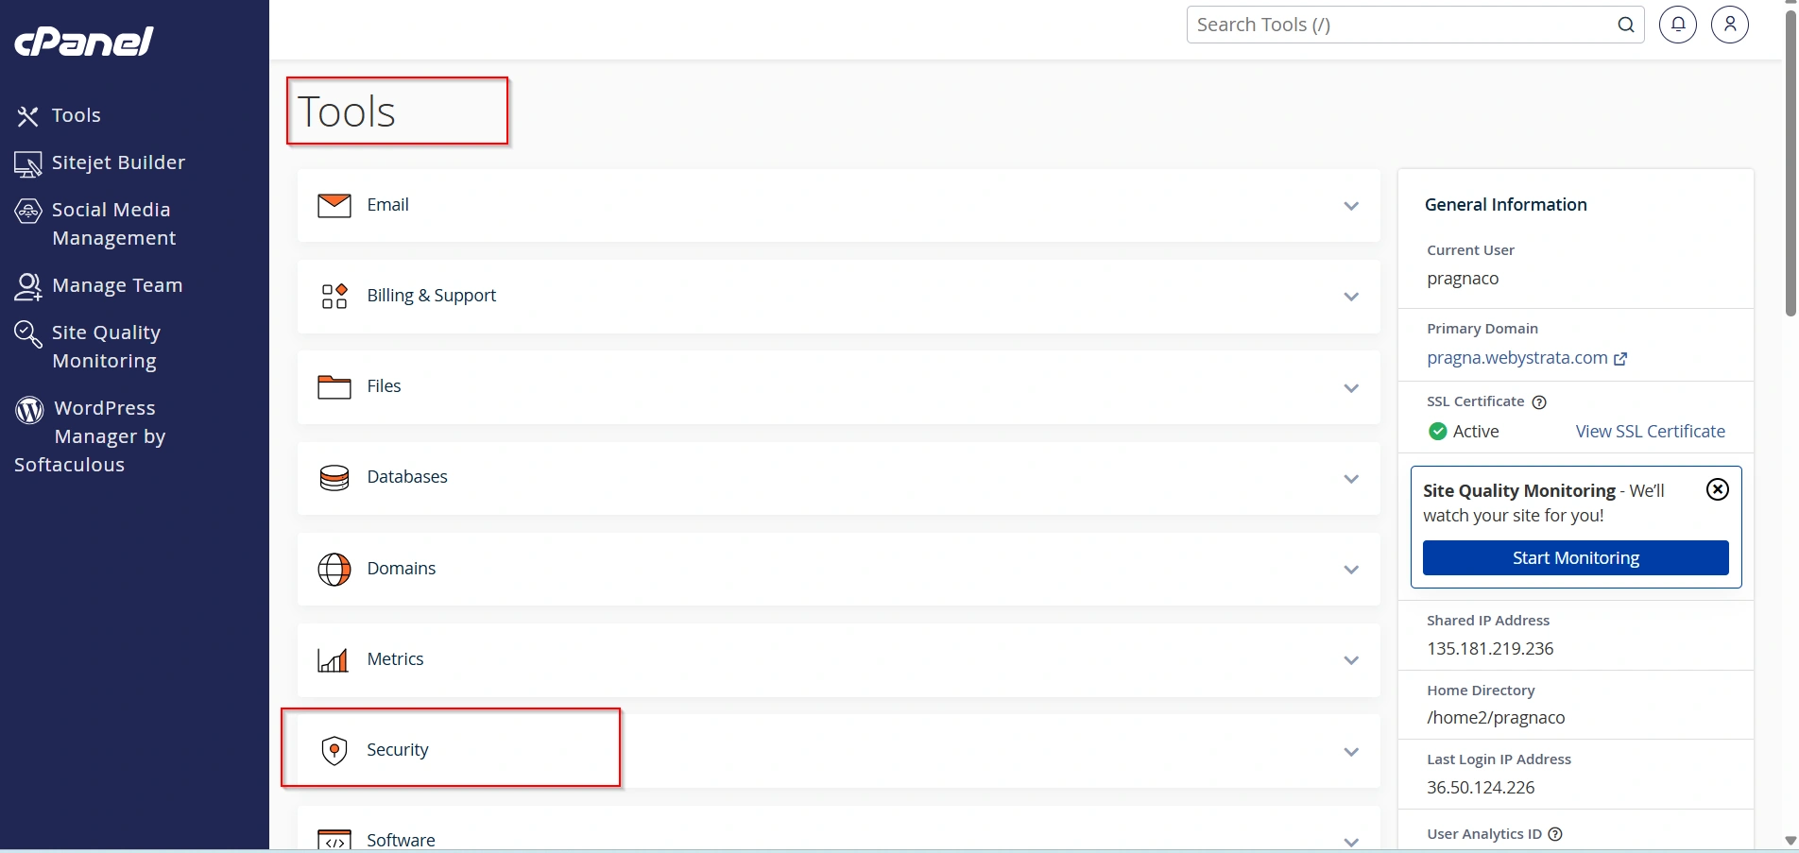This screenshot has height=853, width=1799.
Task: Click the scrollbar down arrow
Action: point(1790,840)
